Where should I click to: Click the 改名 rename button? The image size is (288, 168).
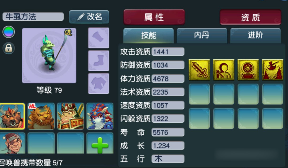pyautogui.click(x=89, y=17)
